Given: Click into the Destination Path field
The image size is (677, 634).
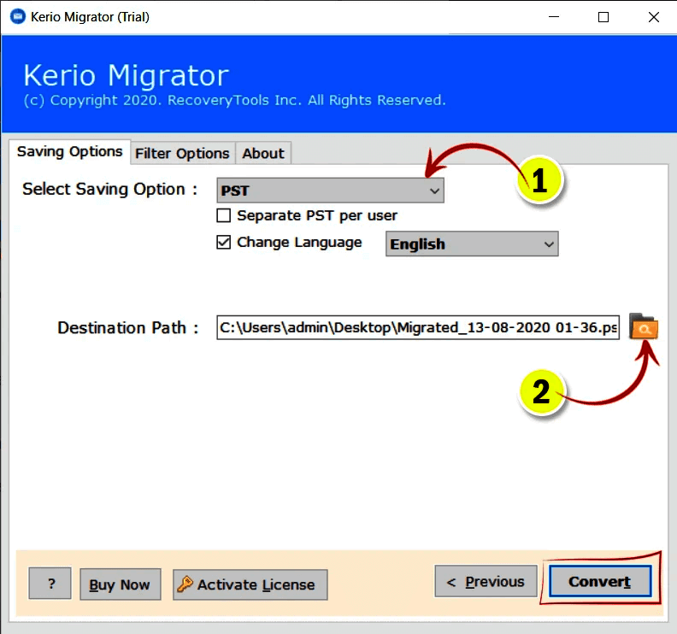Looking at the screenshot, I should coord(418,328).
